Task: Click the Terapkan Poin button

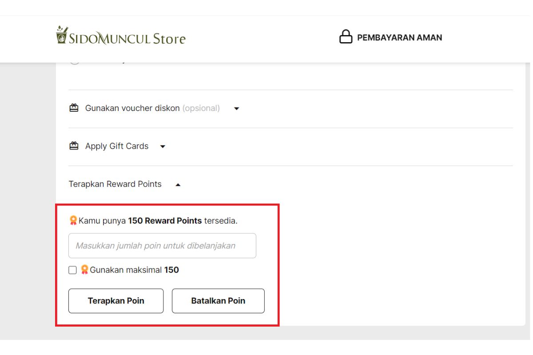Action: [116, 300]
